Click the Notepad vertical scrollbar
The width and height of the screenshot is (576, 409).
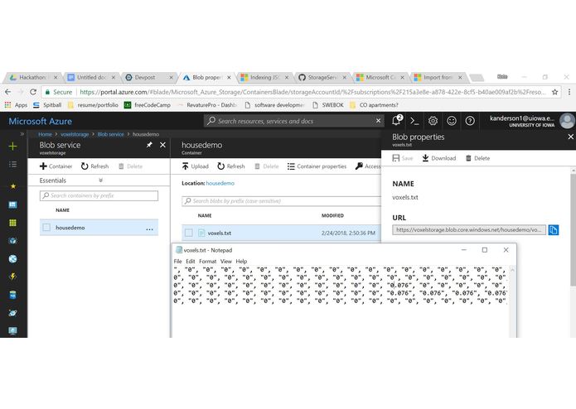[512, 302]
